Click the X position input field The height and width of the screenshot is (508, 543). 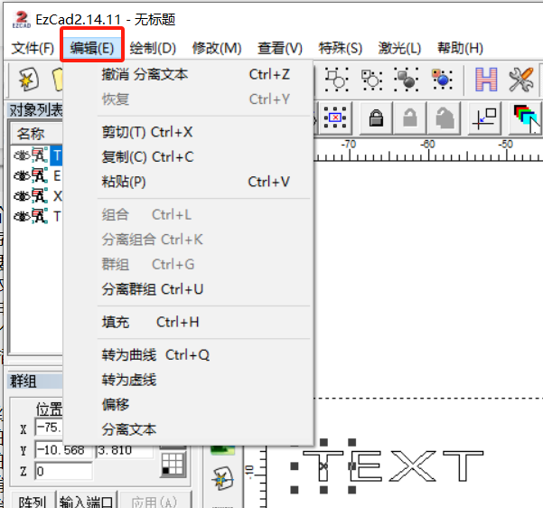[49, 428]
